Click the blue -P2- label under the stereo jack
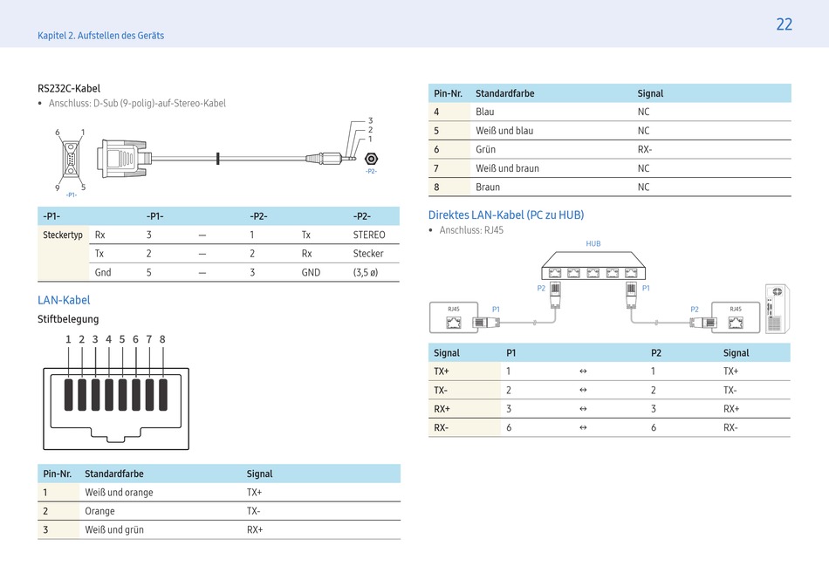This screenshot has width=829, height=586. pos(371,172)
